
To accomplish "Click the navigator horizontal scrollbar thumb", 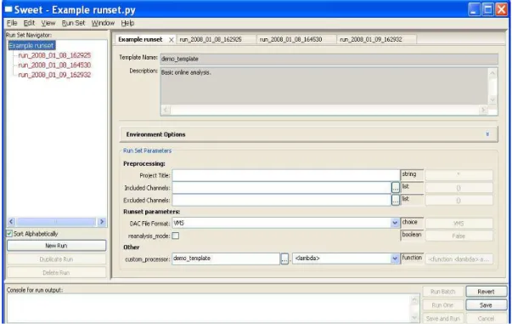I will tap(56, 222).
